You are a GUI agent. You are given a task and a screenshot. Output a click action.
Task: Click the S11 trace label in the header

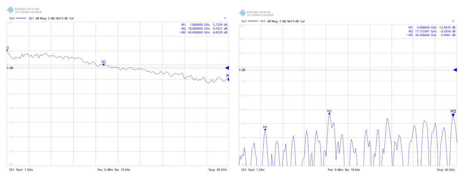[263, 21]
